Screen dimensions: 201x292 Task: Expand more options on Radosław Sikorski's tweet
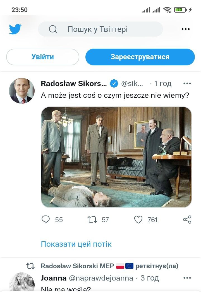187,84
